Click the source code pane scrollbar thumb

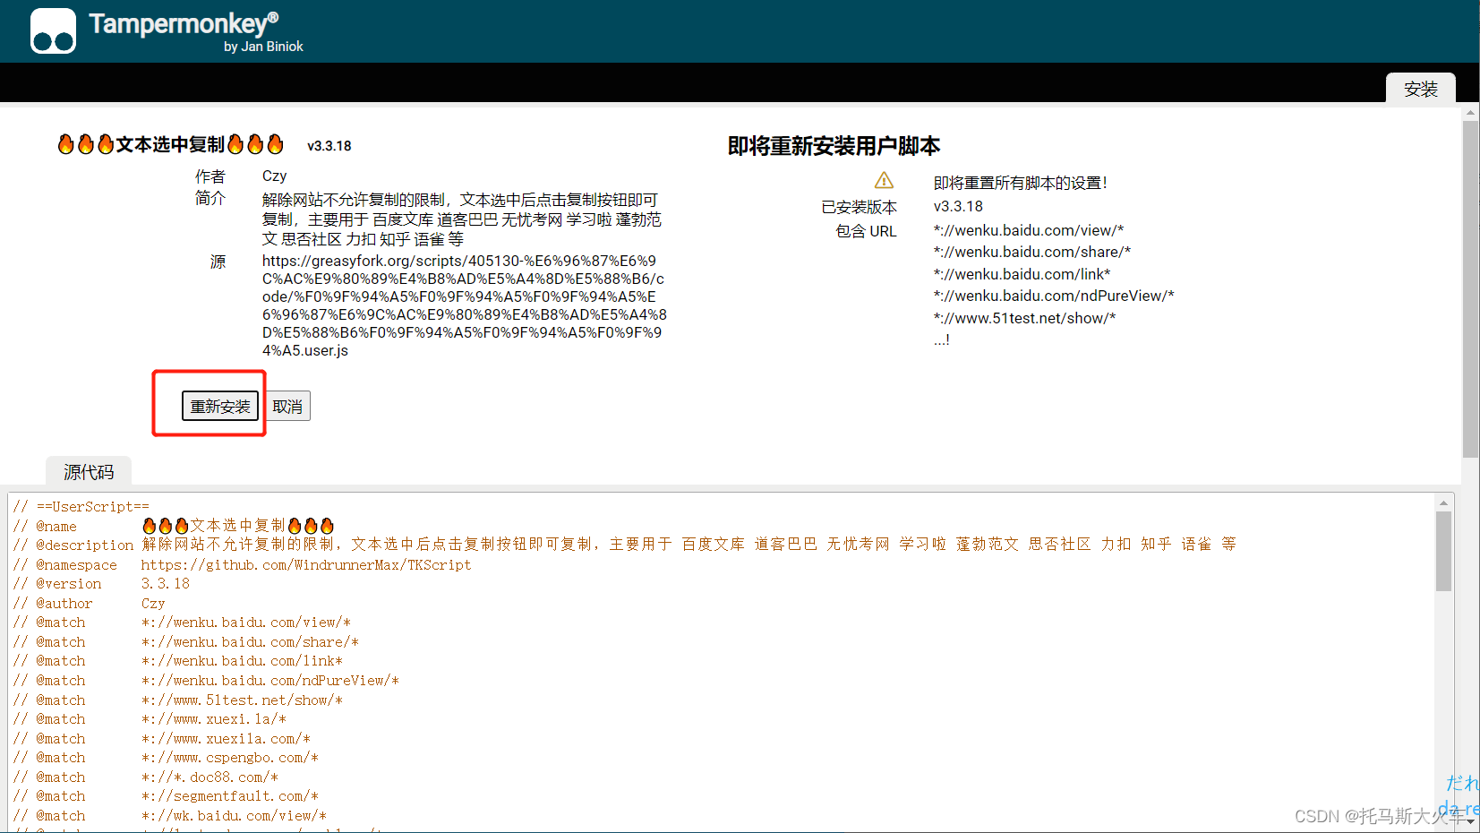click(1443, 551)
